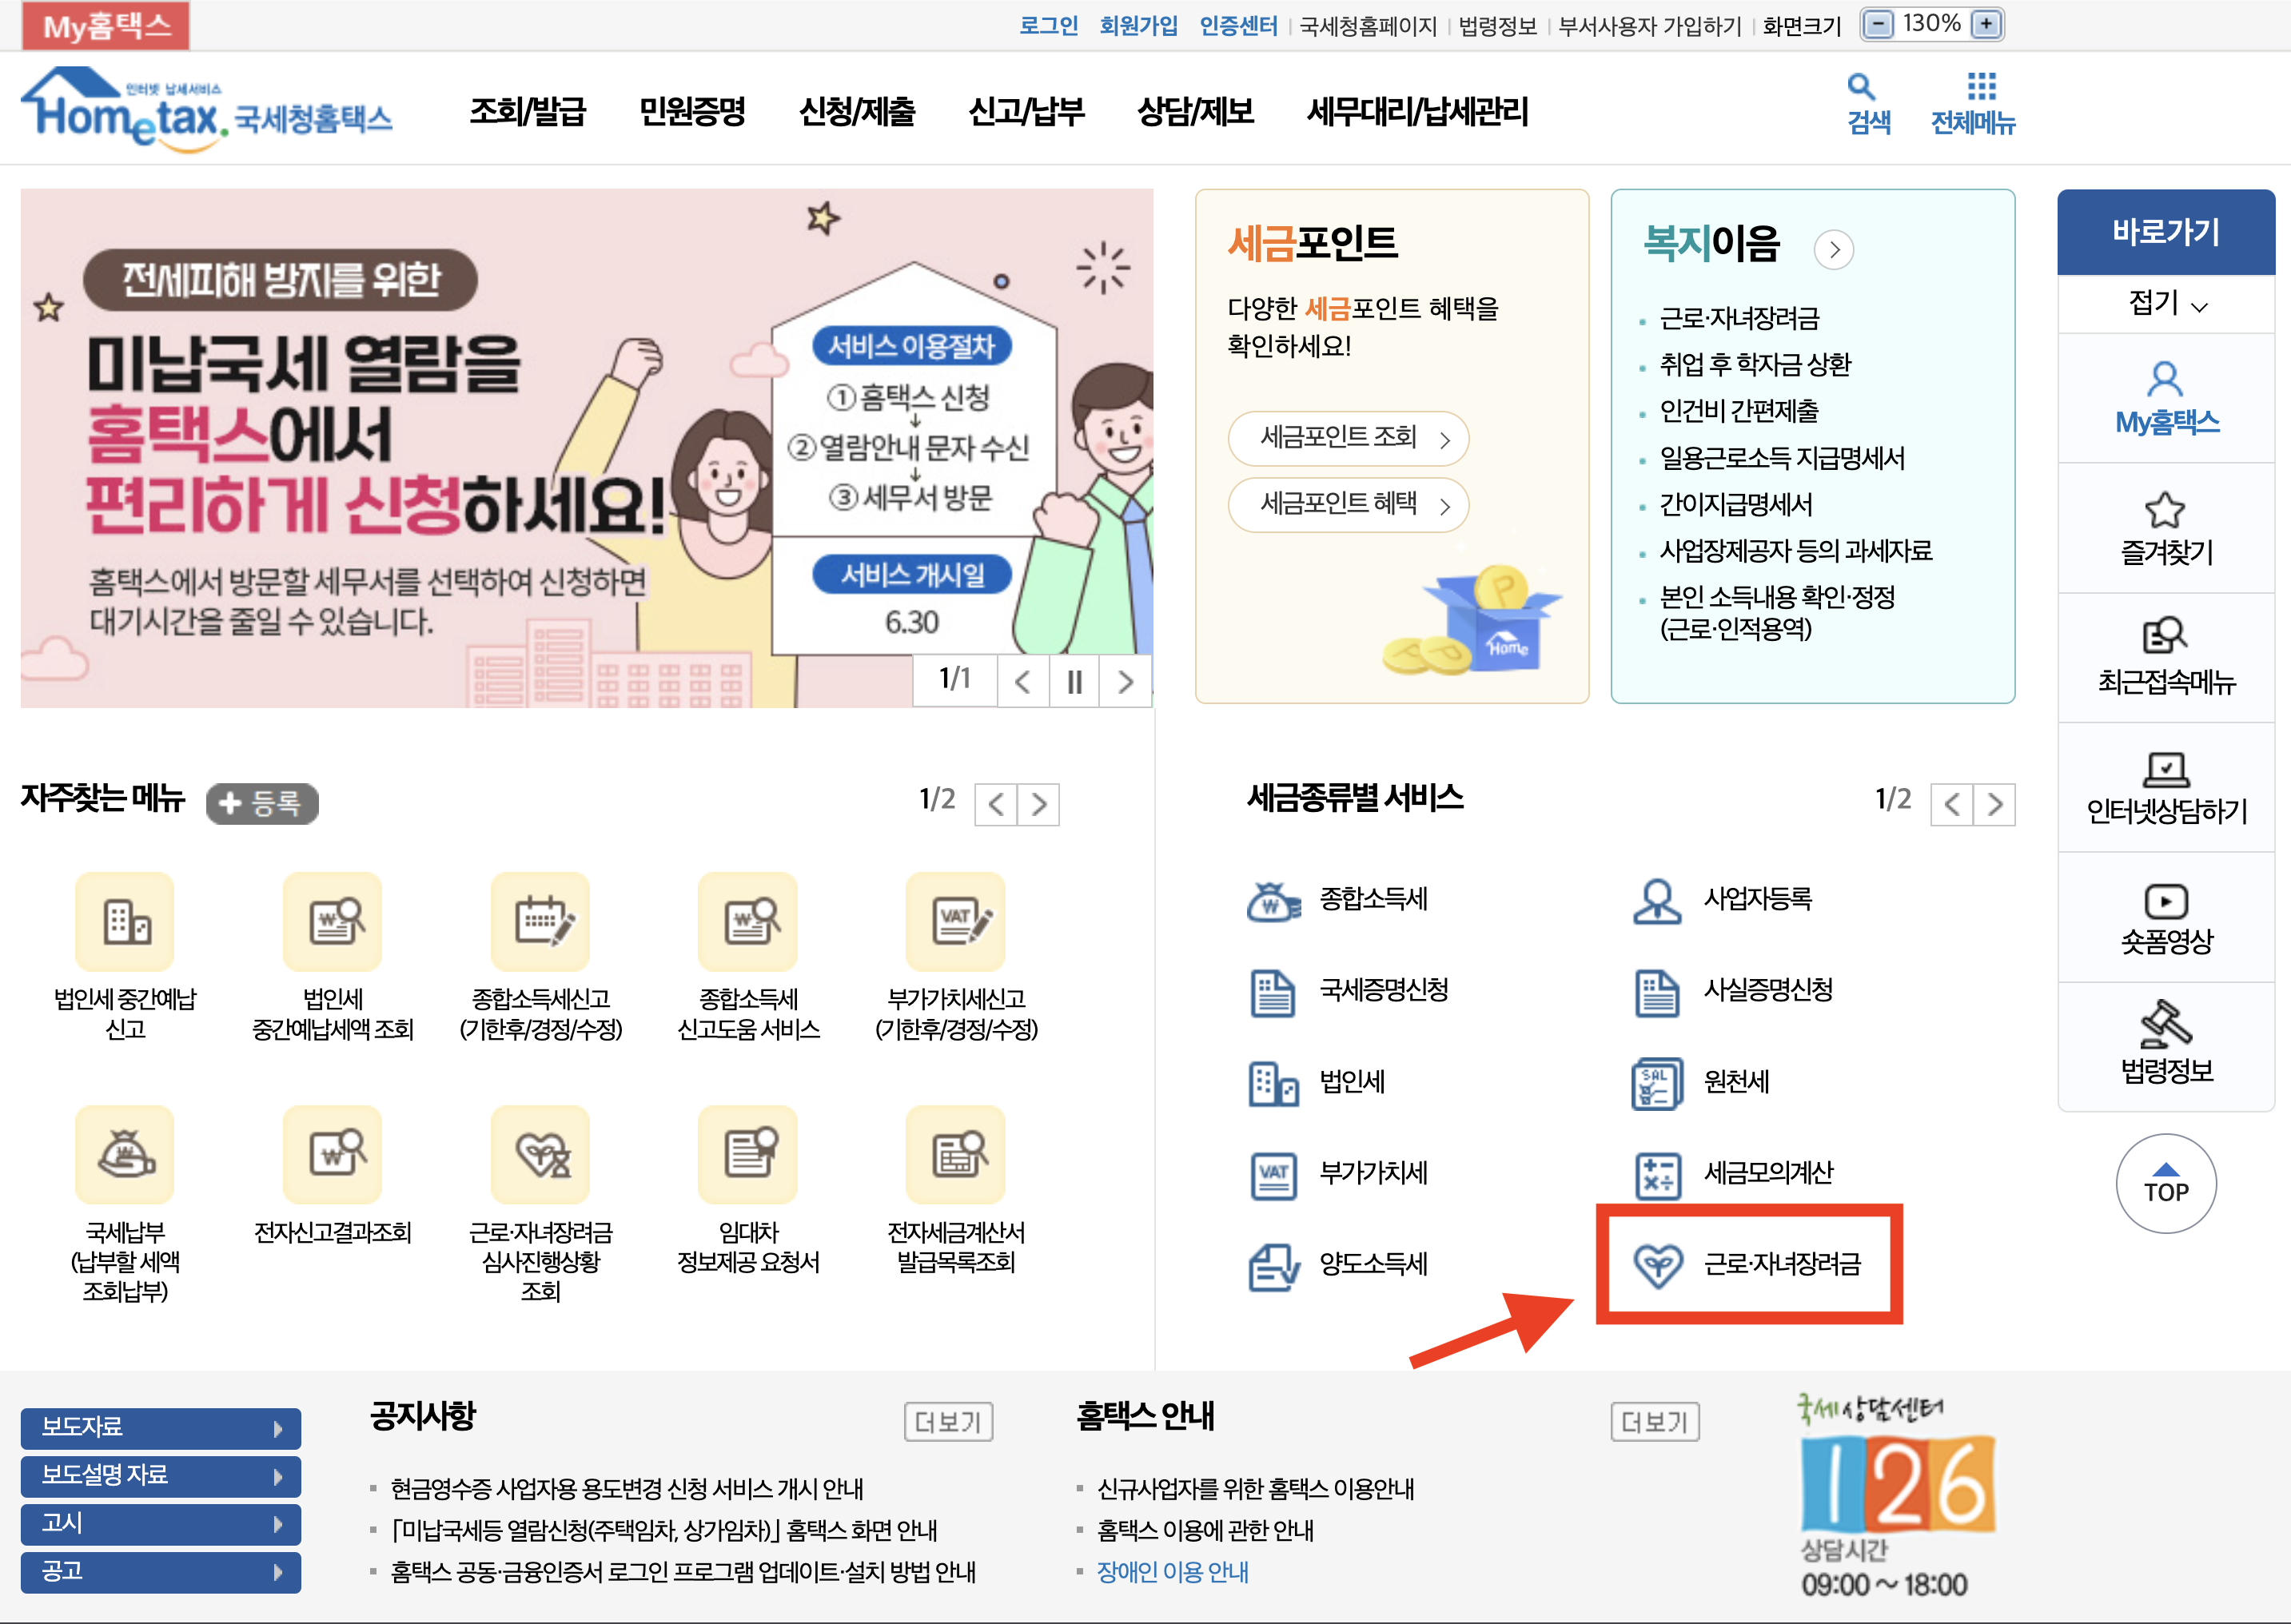Screen dimensions: 2291x1624
Task: Expand the 보도자료 menu arrow
Action: (278, 1428)
